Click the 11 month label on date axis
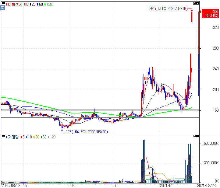The width and height of the screenshot is (220, 188). (116, 186)
